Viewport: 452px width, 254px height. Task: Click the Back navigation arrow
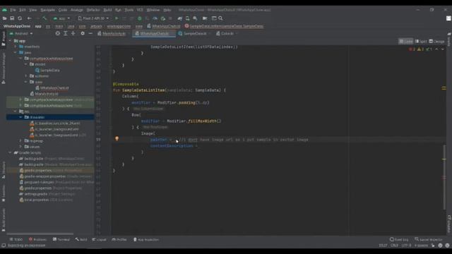[x=29, y=18]
